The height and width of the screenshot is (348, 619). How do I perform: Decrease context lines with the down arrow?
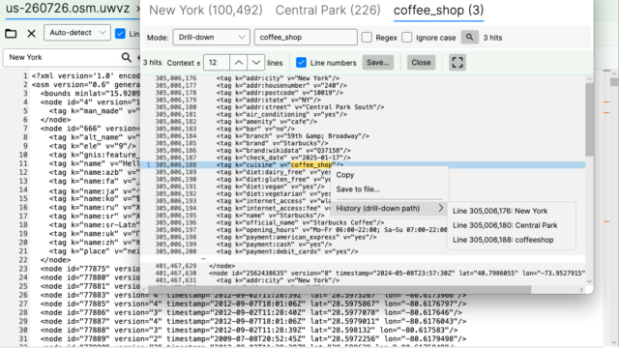255,62
